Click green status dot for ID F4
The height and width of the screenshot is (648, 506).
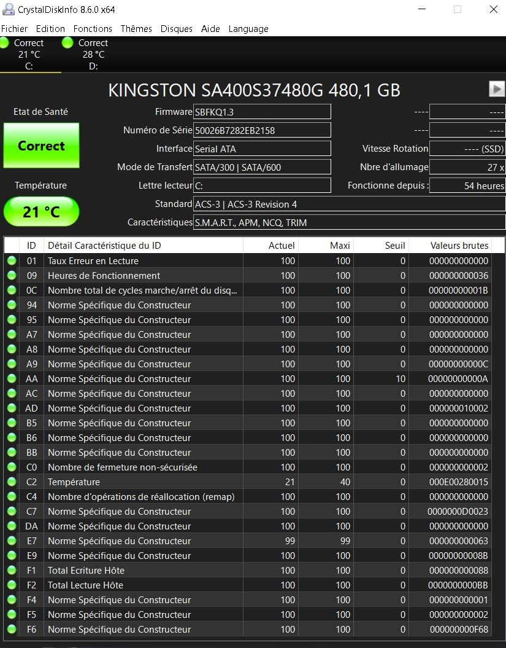(12, 599)
